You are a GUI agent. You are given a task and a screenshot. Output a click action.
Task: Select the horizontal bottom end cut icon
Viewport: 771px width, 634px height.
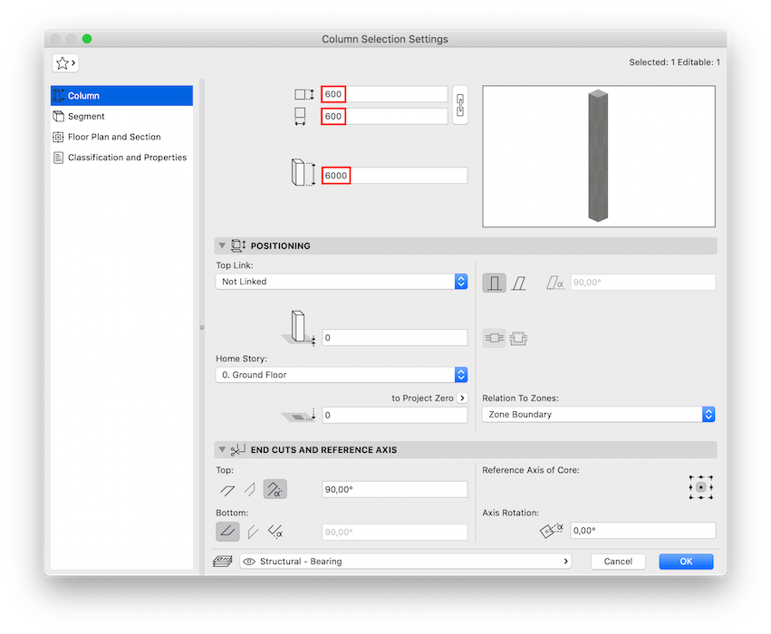click(227, 532)
